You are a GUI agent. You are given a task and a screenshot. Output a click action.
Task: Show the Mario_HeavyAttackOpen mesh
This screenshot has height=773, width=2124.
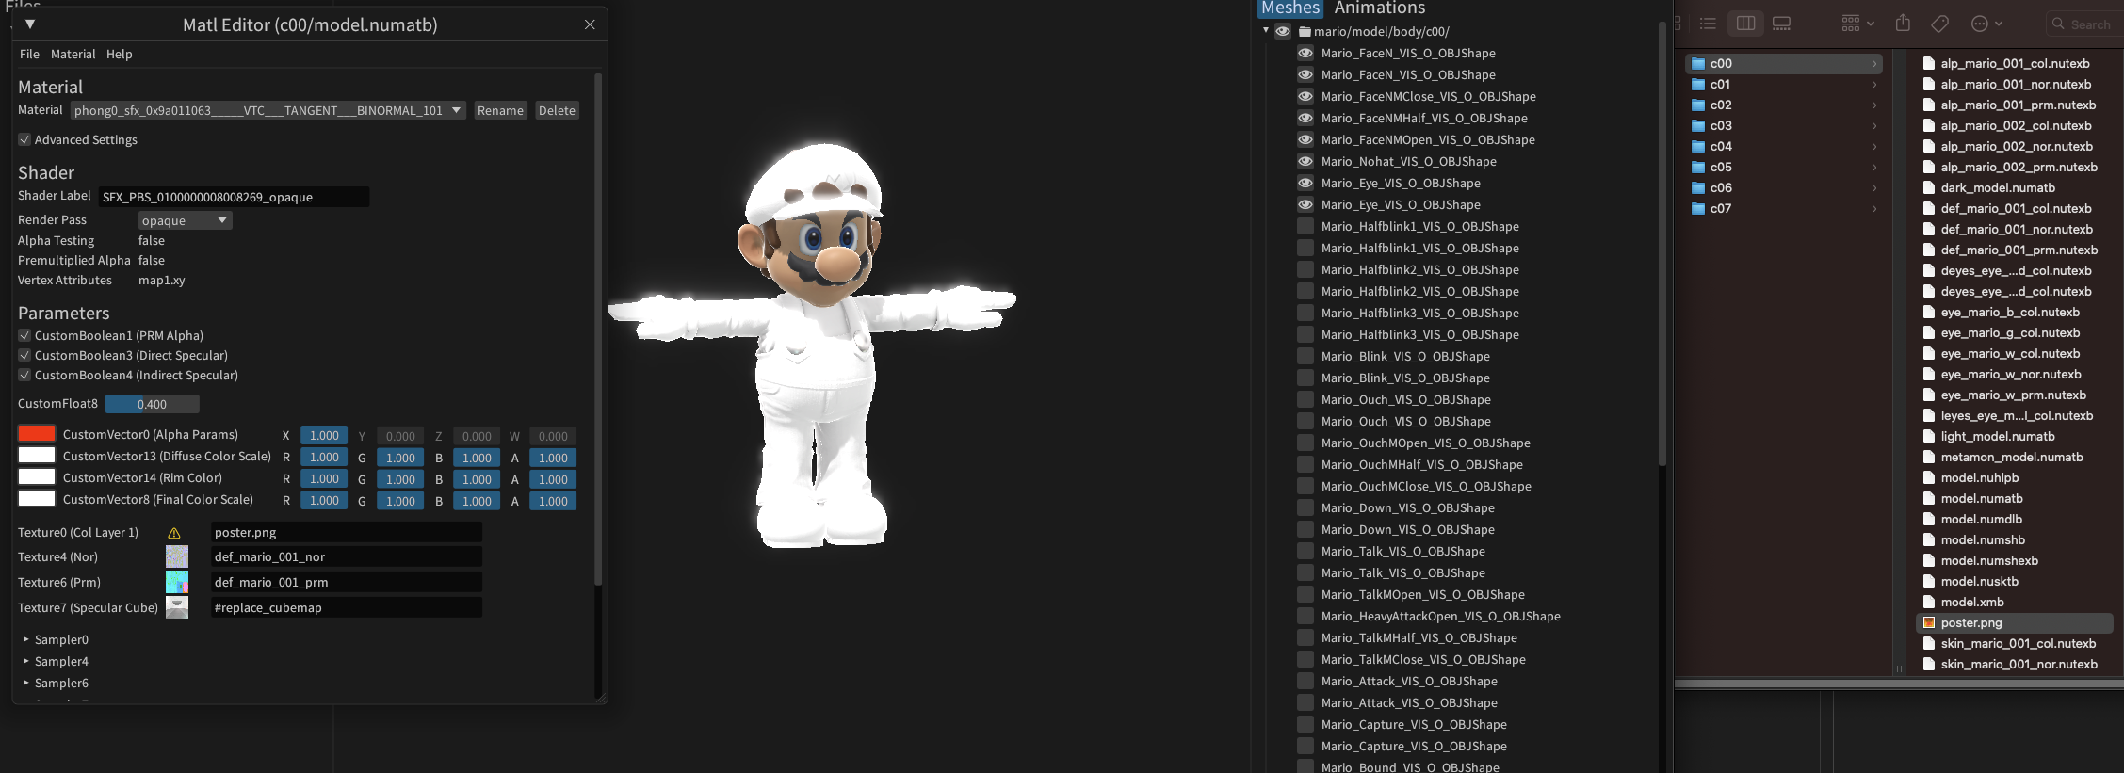[1305, 616]
